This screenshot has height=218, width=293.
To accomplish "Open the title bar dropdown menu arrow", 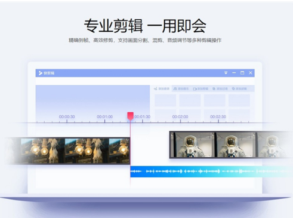I will click(x=226, y=73).
